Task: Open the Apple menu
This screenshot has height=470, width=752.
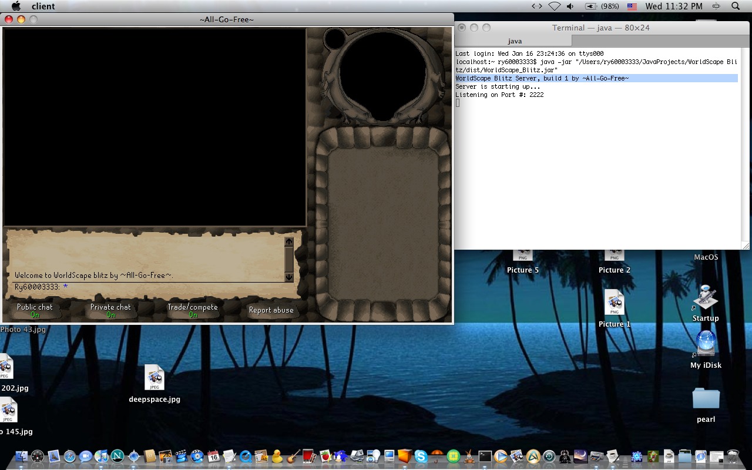Action: (x=16, y=6)
